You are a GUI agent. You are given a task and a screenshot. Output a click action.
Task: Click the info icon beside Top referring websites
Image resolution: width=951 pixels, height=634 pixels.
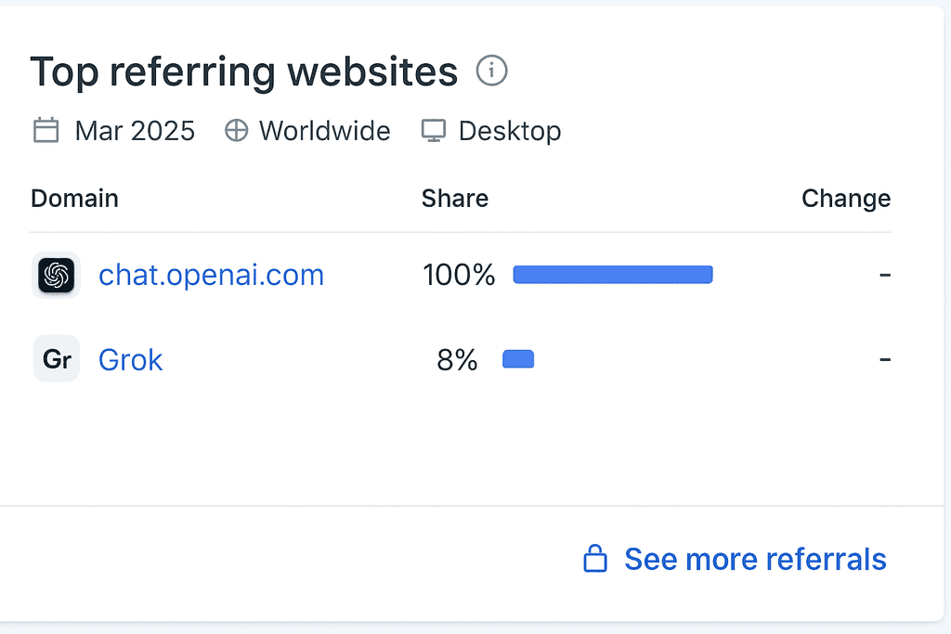click(491, 71)
